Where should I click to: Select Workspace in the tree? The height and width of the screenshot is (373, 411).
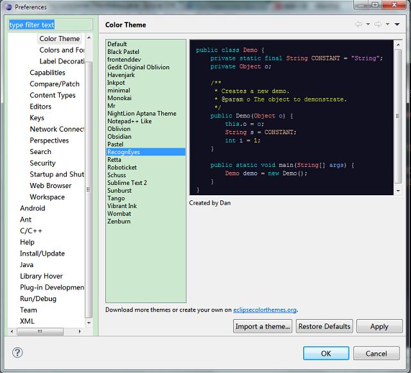coord(47,197)
